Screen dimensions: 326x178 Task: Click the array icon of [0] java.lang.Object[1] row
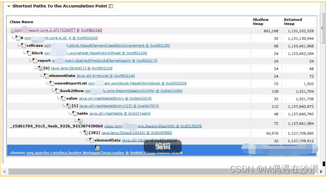point(41,68)
